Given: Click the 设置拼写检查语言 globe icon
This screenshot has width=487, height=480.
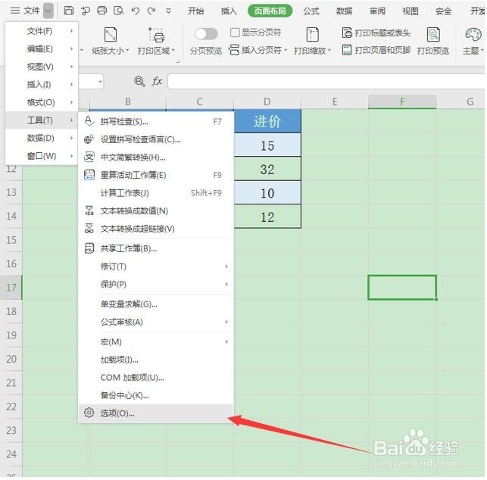Looking at the screenshot, I should tap(89, 139).
